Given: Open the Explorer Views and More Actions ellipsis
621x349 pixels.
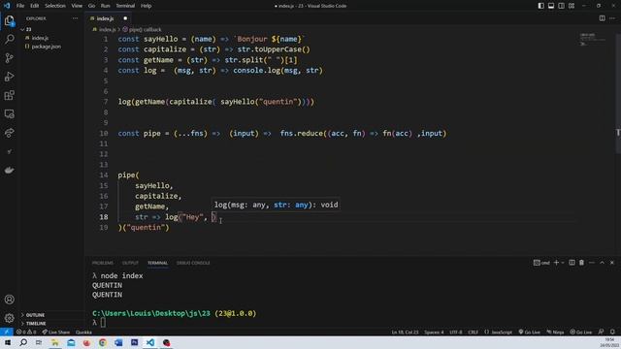Looking at the screenshot, I should (x=76, y=18).
